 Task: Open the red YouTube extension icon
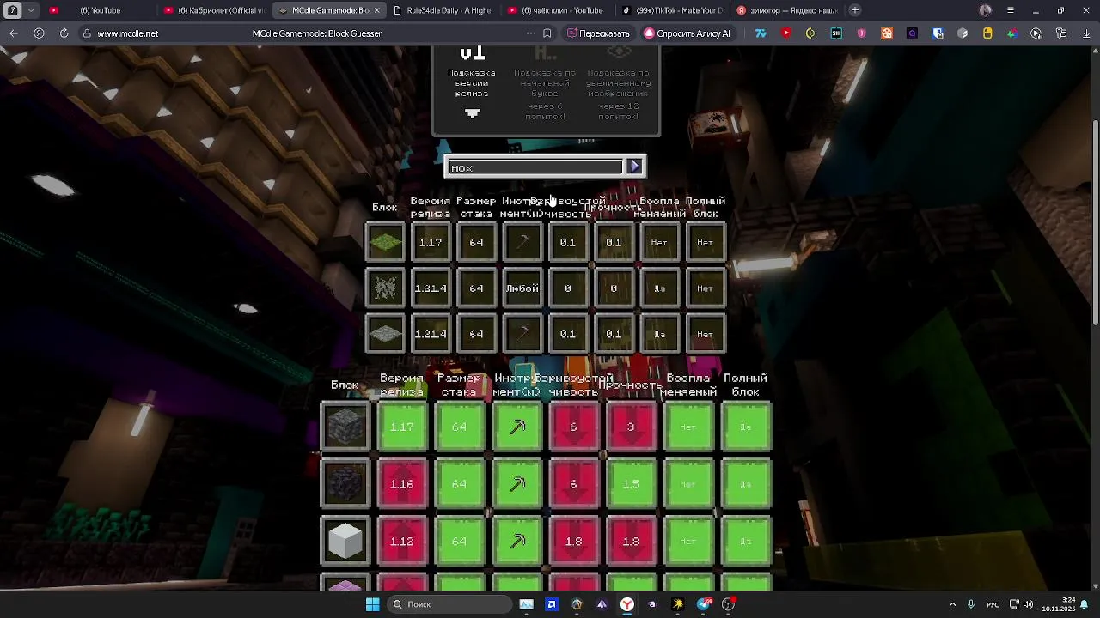(785, 33)
